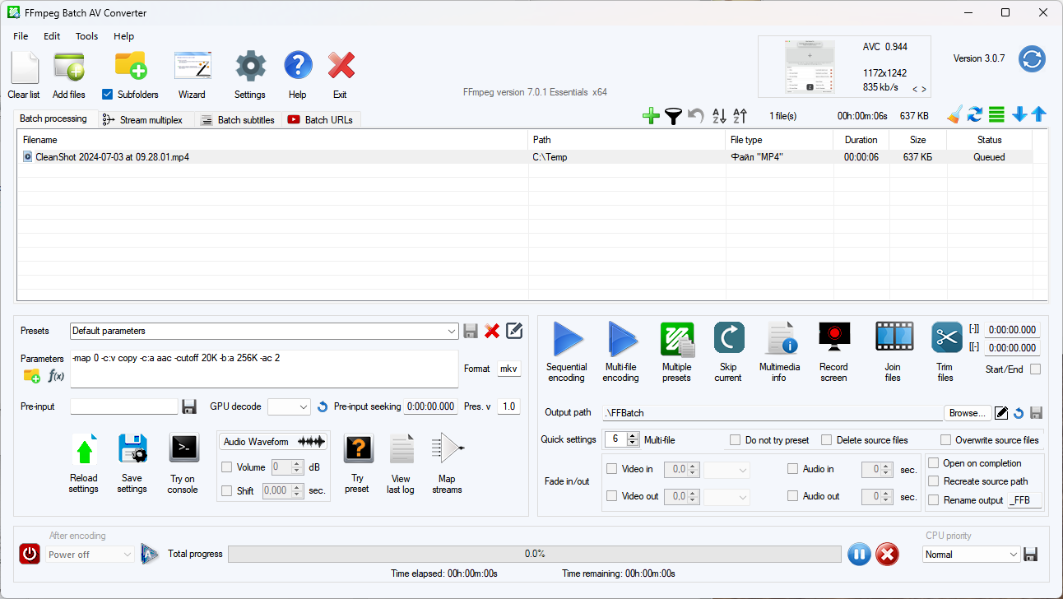Enable Recreate source path

tap(933, 481)
